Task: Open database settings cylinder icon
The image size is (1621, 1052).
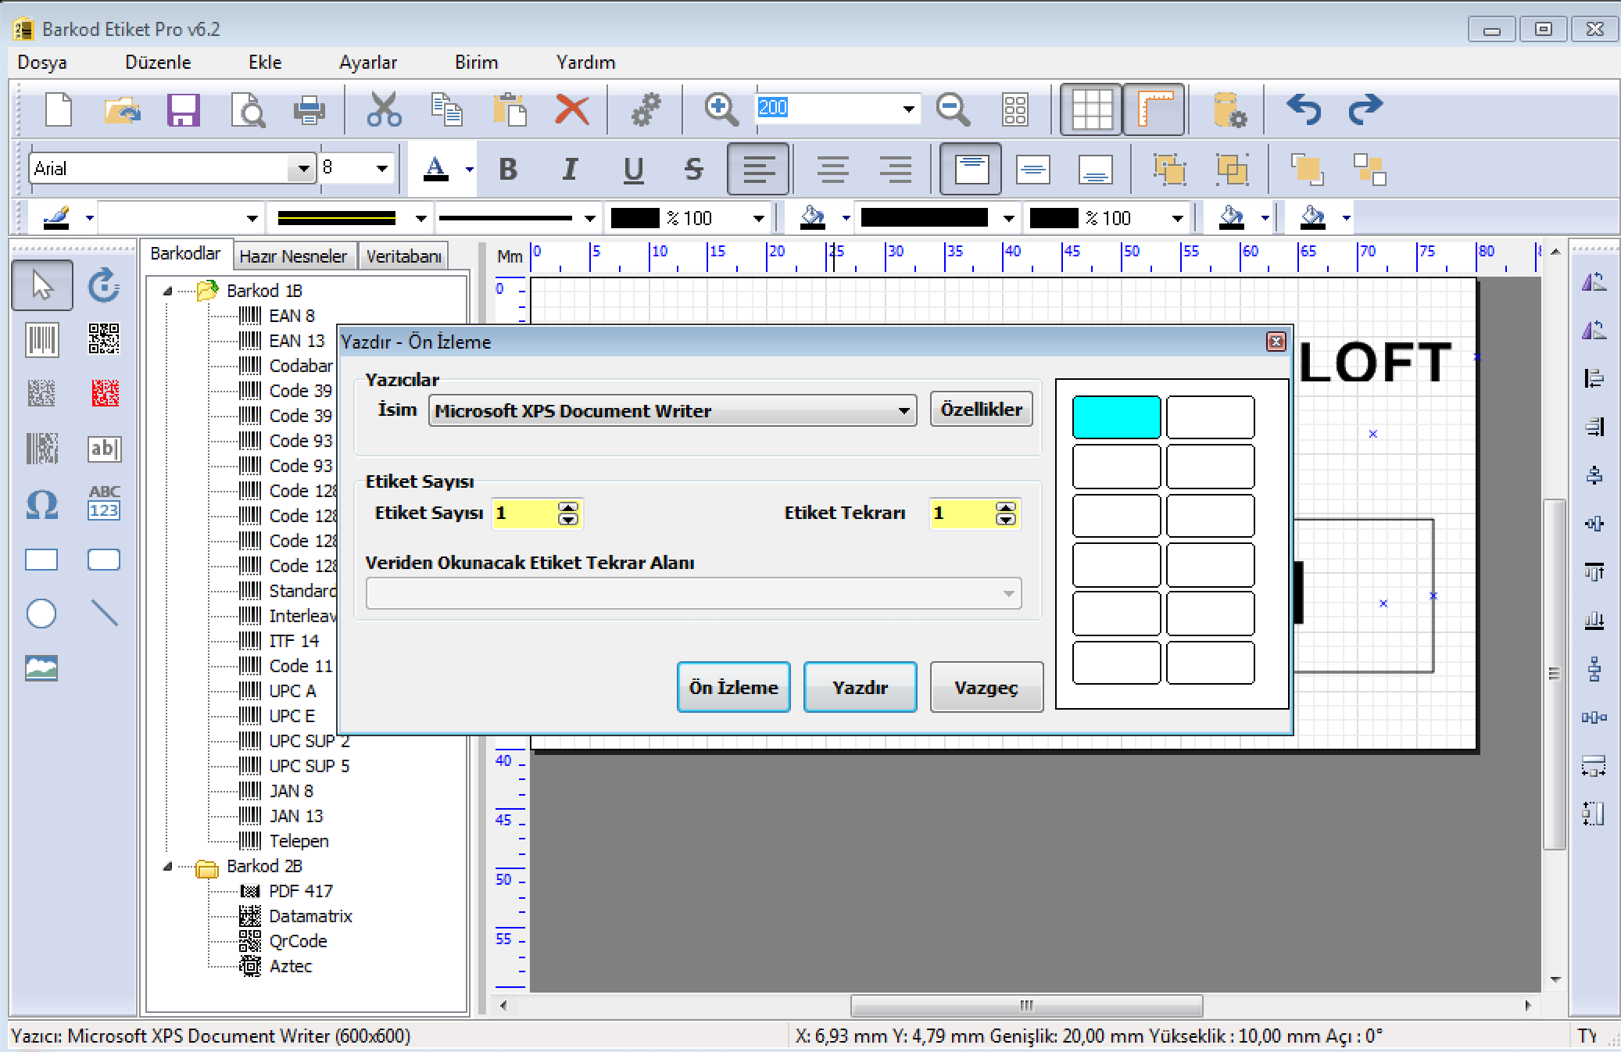Action: pos(1229,109)
